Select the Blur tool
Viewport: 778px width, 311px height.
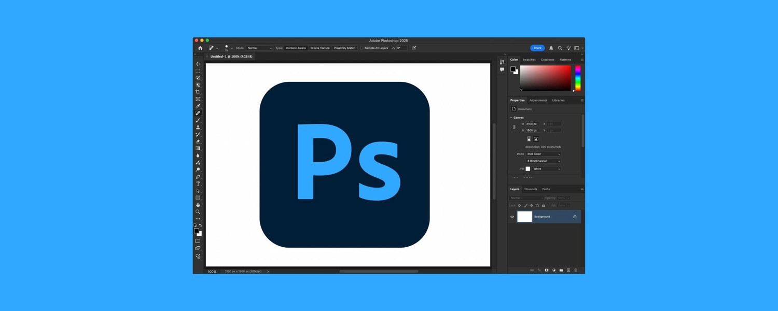click(198, 155)
